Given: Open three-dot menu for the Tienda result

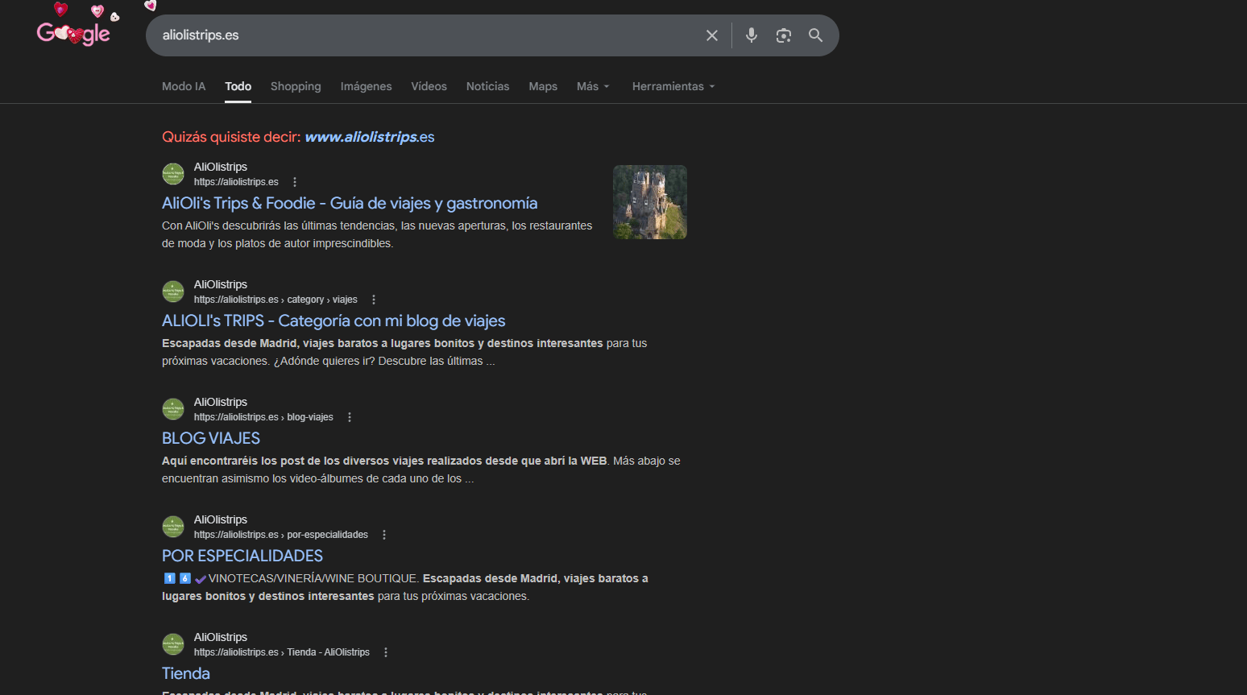Looking at the screenshot, I should (x=386, y=652).
